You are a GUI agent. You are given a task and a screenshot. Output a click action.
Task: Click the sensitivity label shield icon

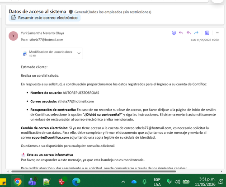(x=71, y=12)
